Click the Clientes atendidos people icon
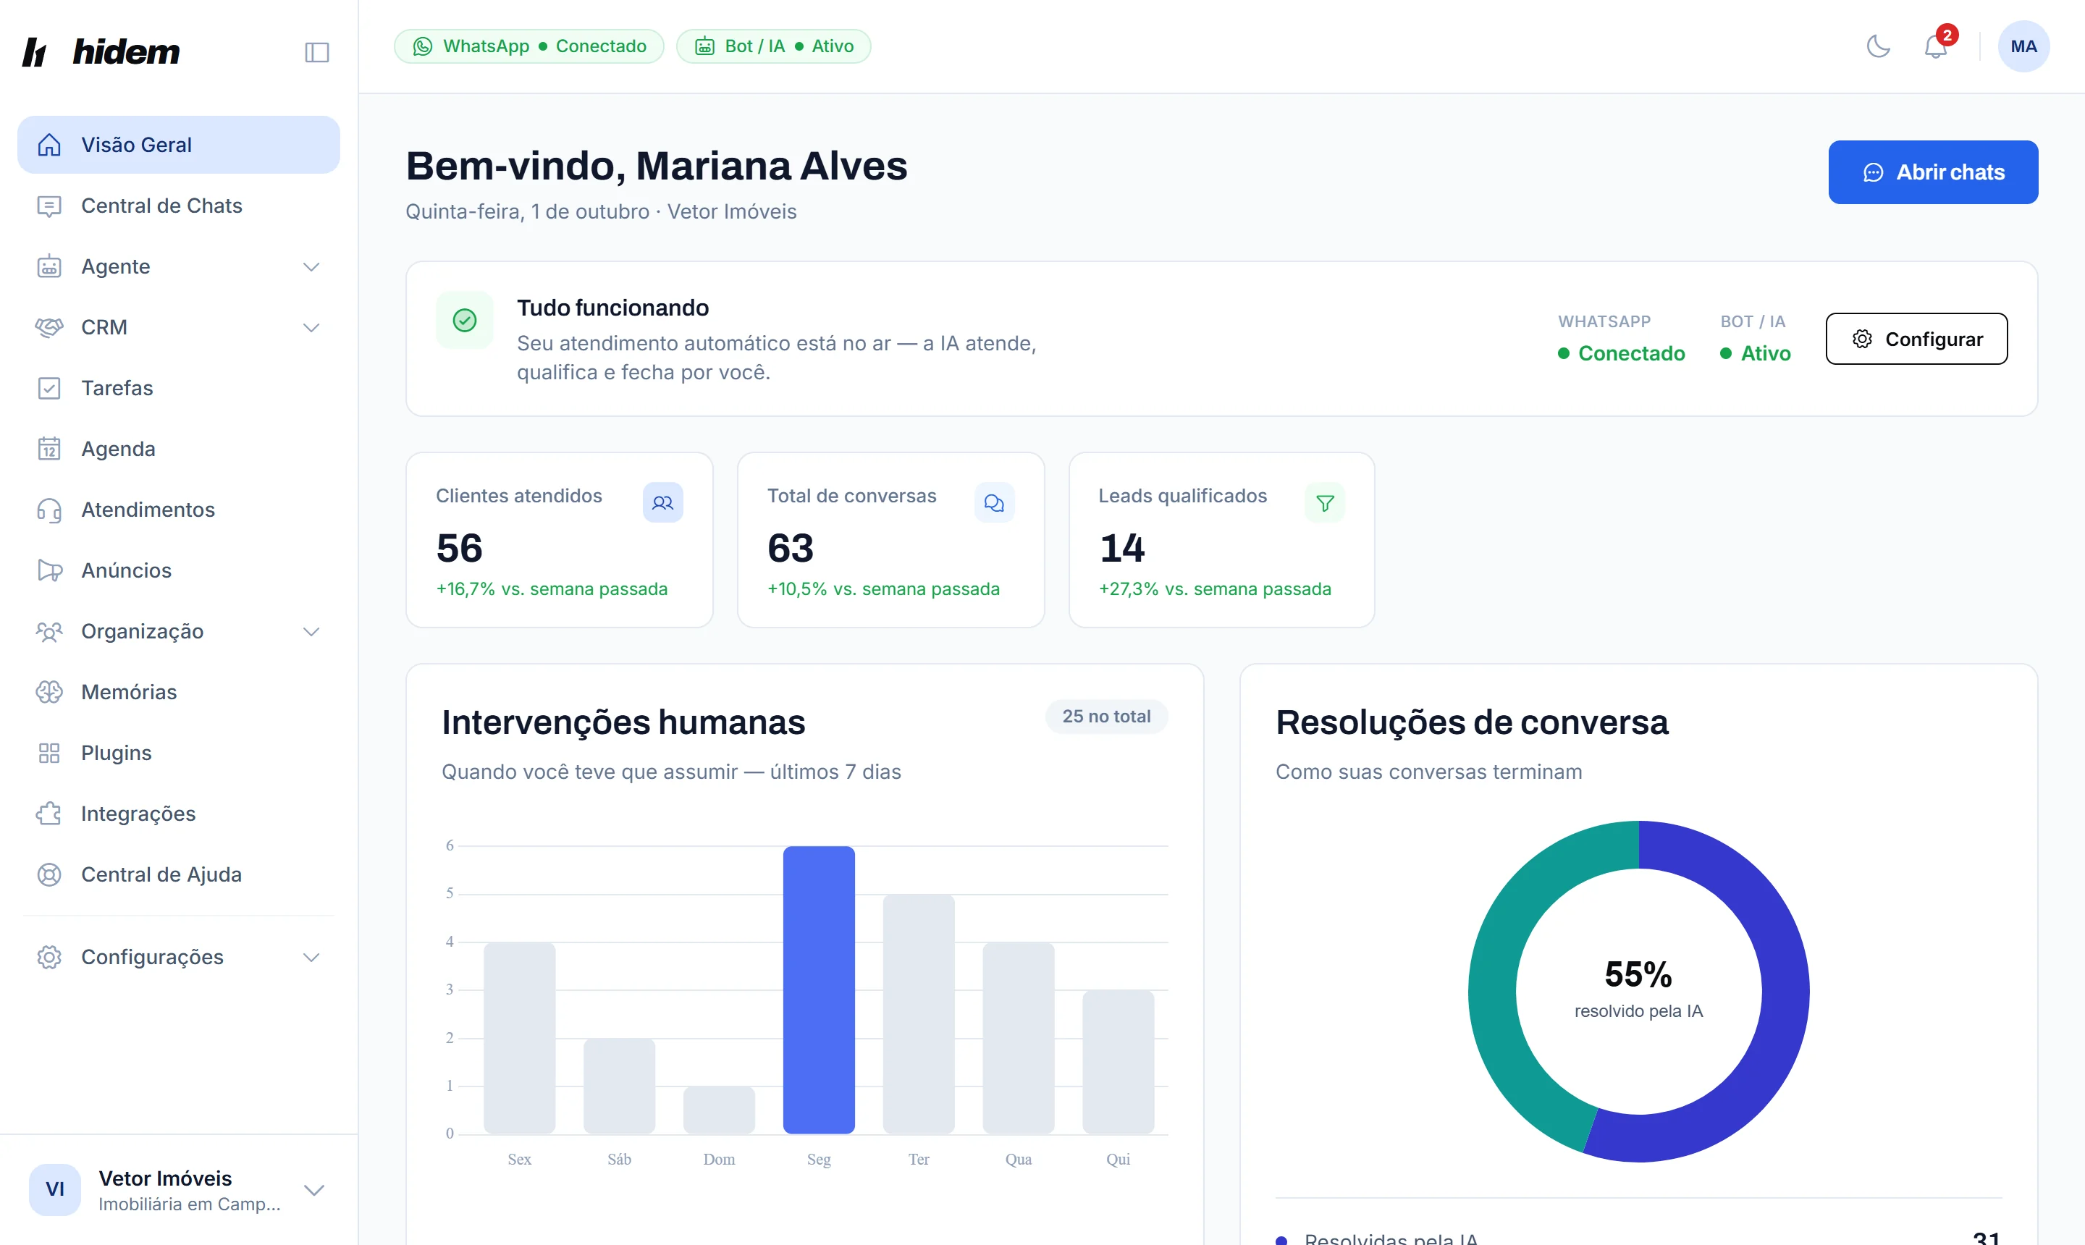 pos(663,502)
